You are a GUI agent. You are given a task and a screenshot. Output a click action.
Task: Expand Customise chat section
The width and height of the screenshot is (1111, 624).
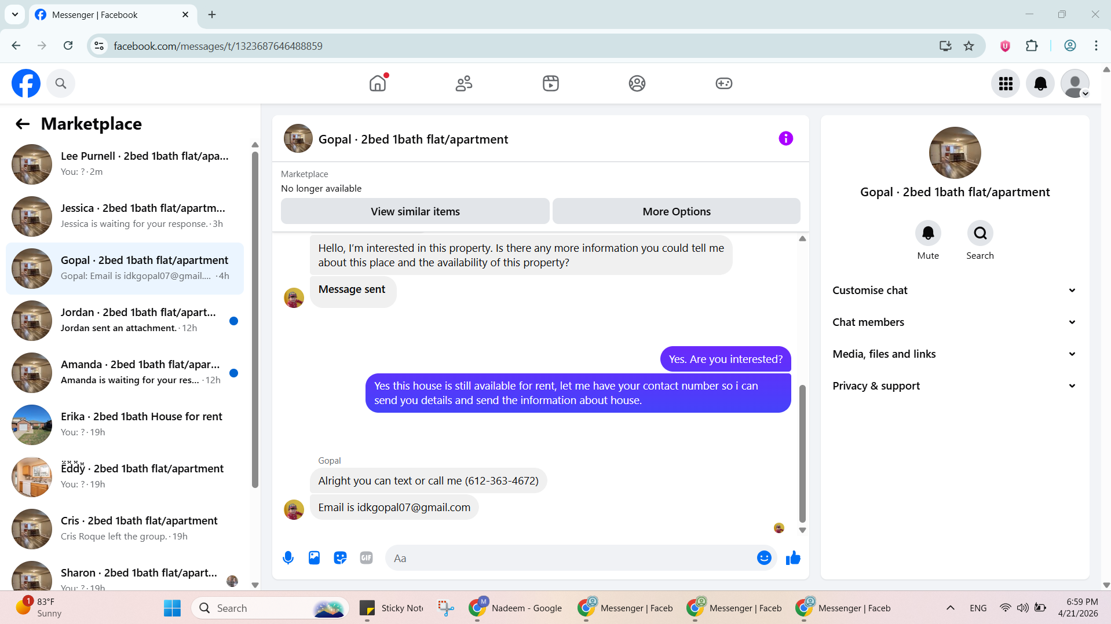[x=955, y=290]
